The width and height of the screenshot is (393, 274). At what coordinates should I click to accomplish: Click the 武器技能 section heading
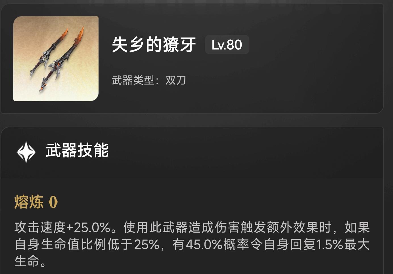(77, 150)
